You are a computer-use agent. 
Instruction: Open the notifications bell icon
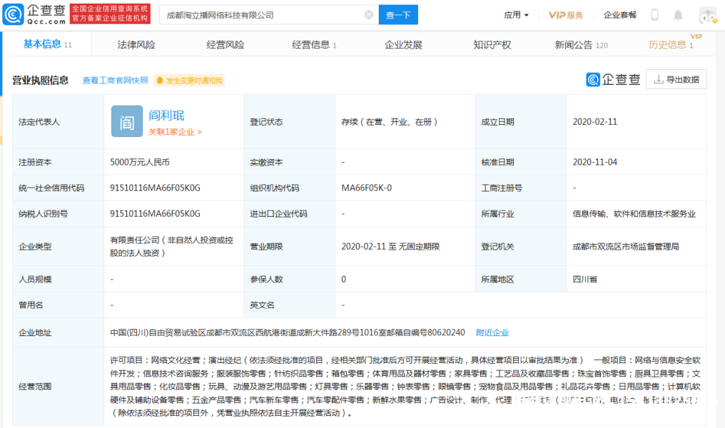pos(678,15)
